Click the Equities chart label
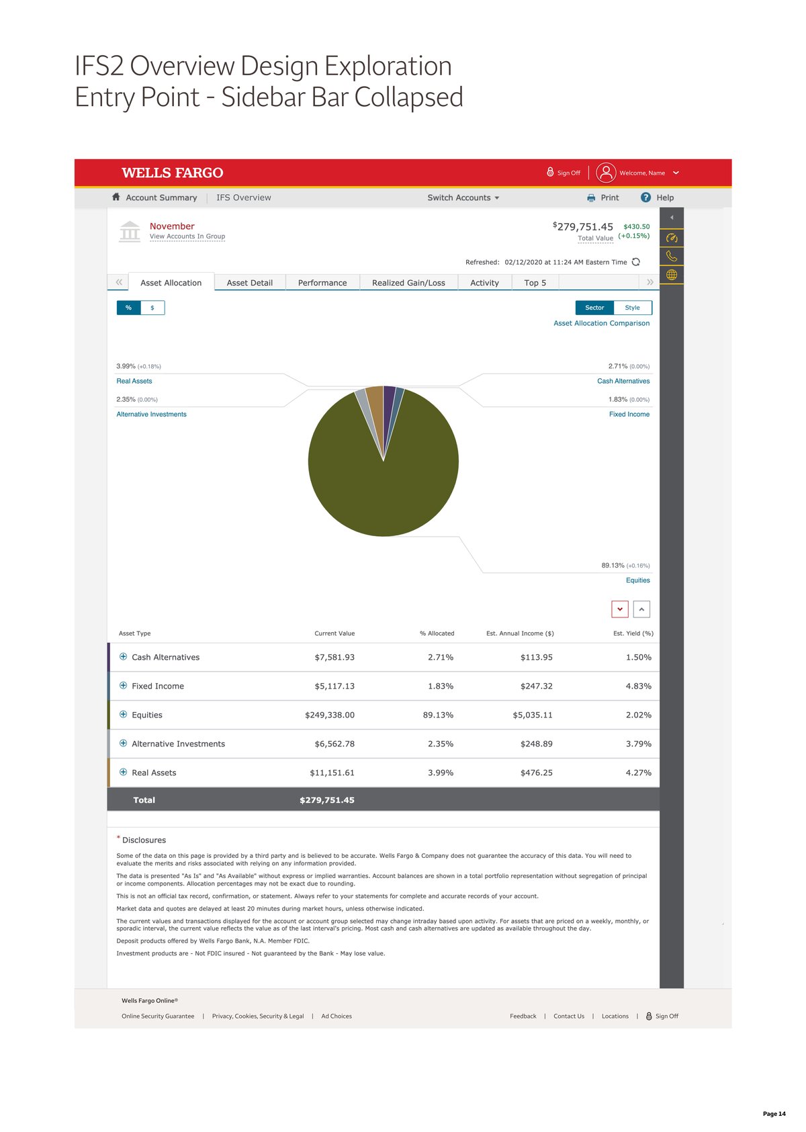This screenshot has height=1132, width=806. (x=638, y=580)
